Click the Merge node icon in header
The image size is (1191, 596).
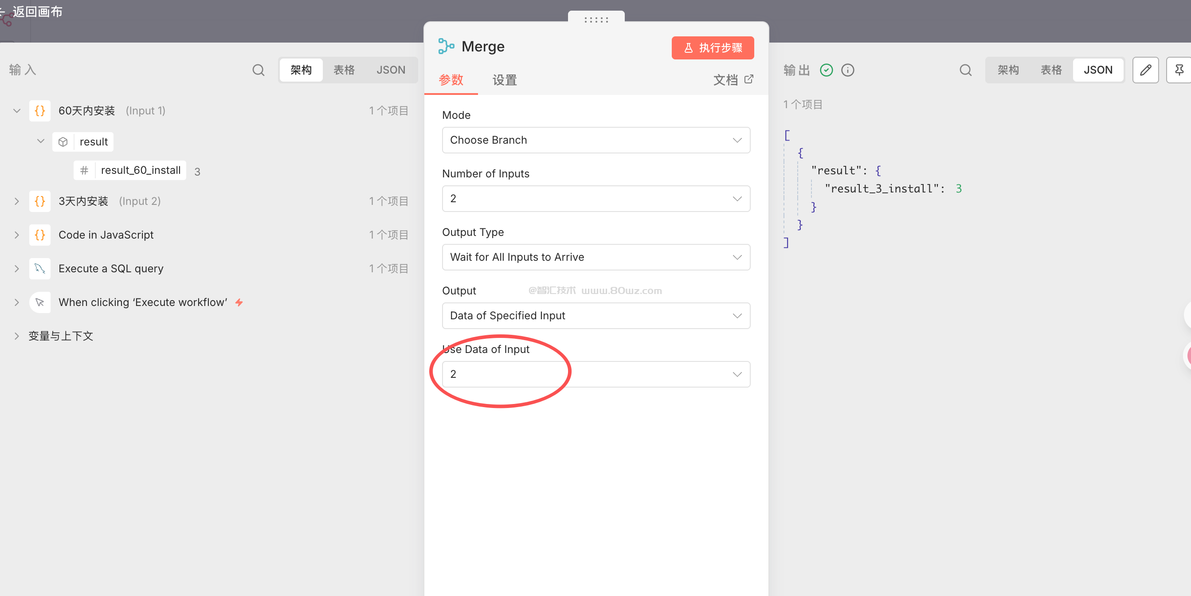pyautogui.click(x=446, y=46)
